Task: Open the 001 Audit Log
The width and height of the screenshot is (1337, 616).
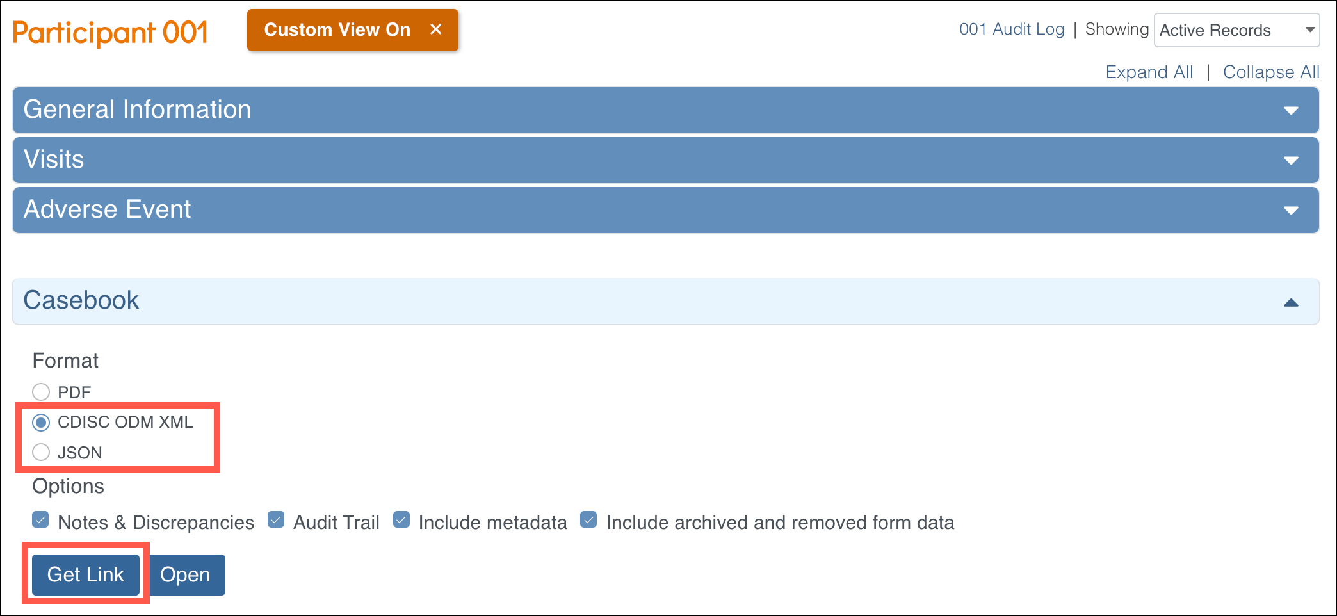Action: (x=1012, y=29)
